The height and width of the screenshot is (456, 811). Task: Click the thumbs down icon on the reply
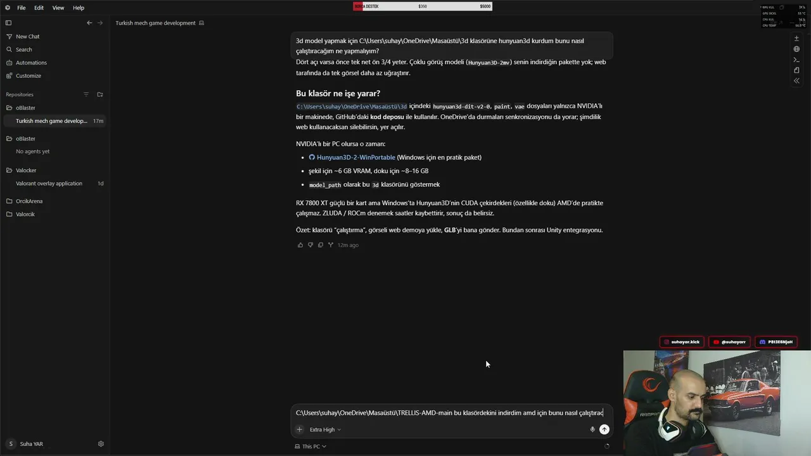[x=310, y=245]
